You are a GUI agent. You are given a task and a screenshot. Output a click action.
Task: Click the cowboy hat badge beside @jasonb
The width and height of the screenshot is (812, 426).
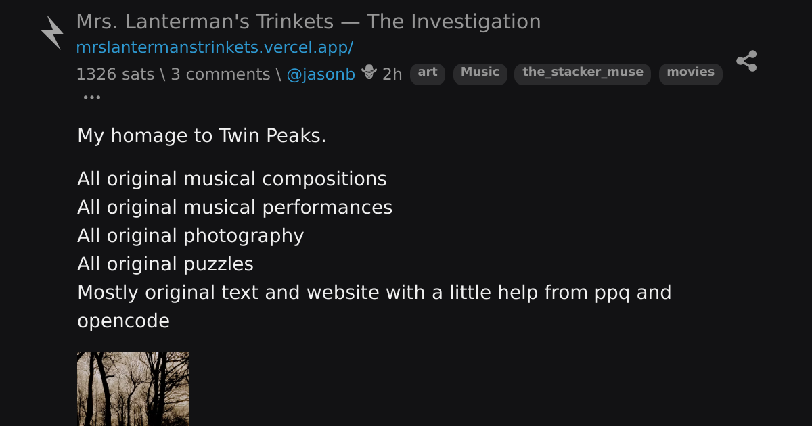(369, 72)
